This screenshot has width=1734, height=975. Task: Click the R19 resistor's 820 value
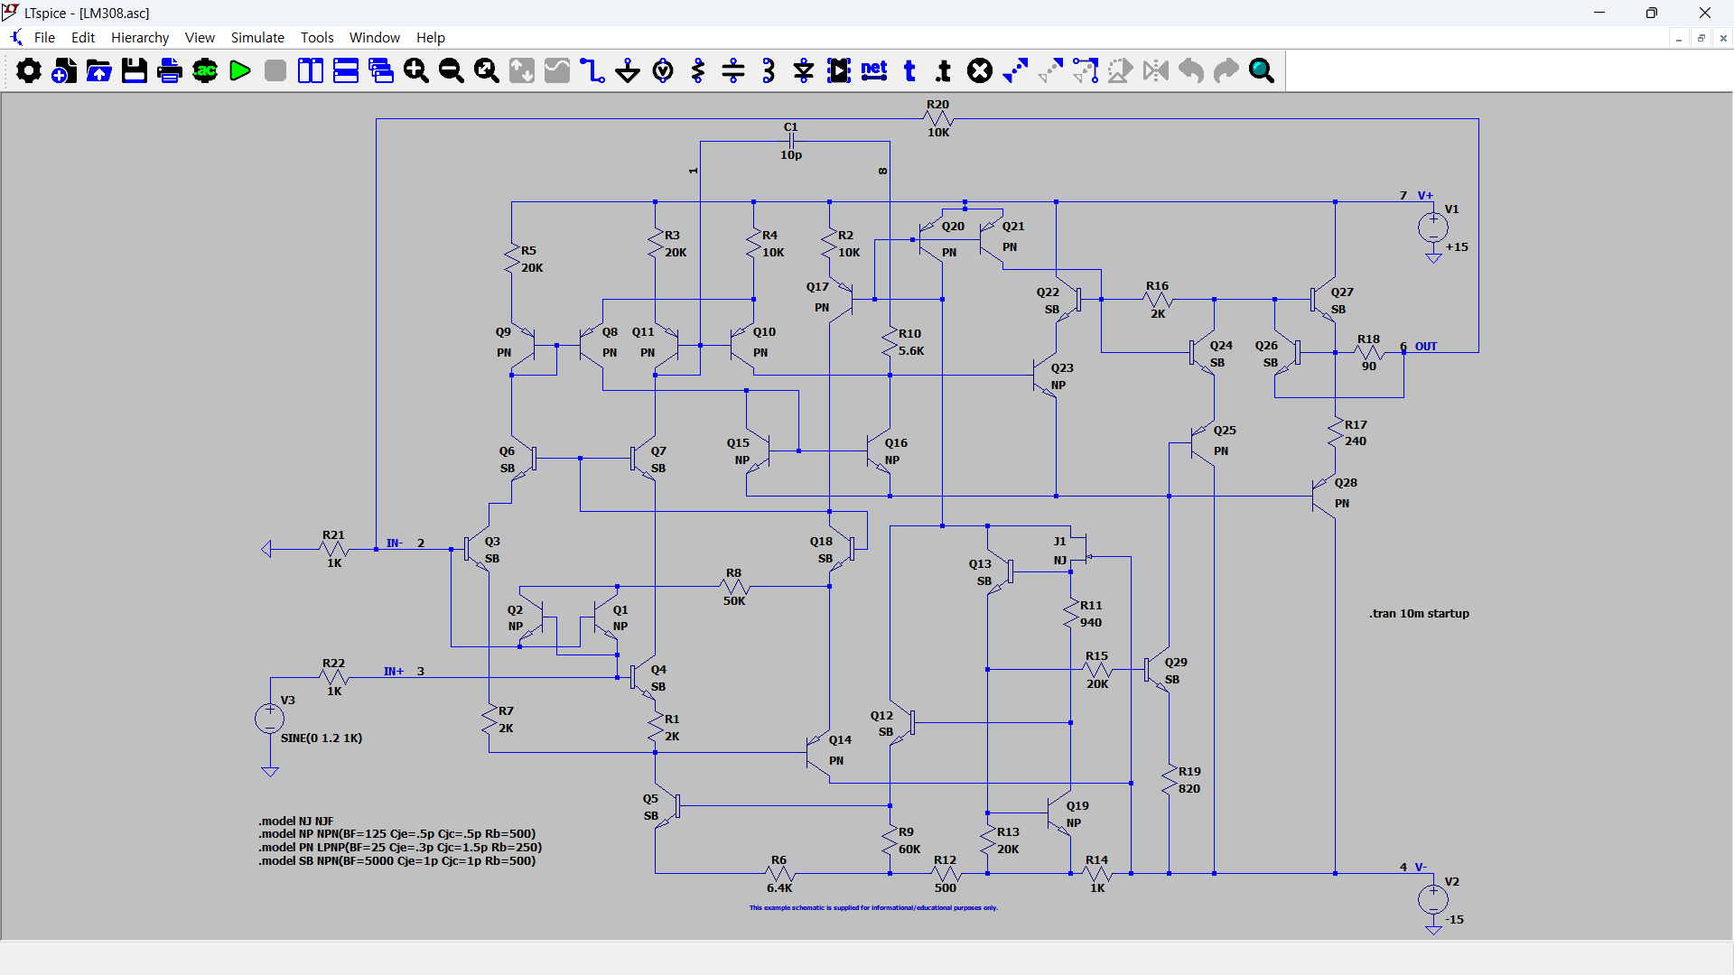point(1189,788)
